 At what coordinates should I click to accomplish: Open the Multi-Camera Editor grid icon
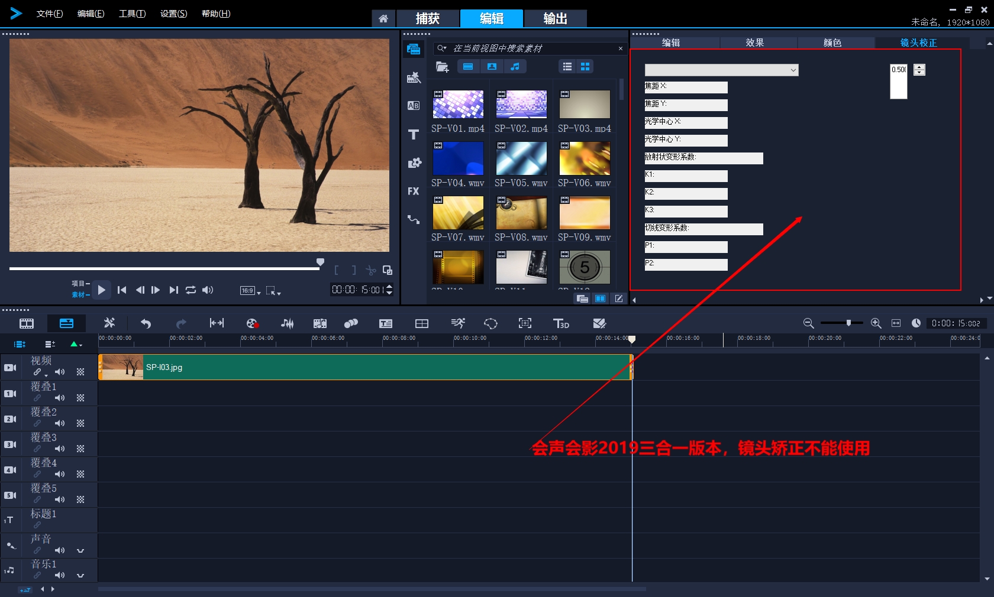(x=422, y=323)
